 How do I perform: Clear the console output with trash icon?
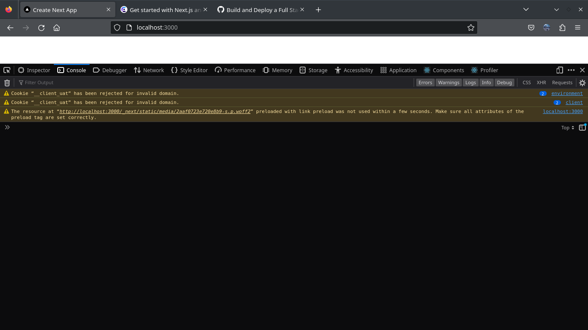click(6, 82)
